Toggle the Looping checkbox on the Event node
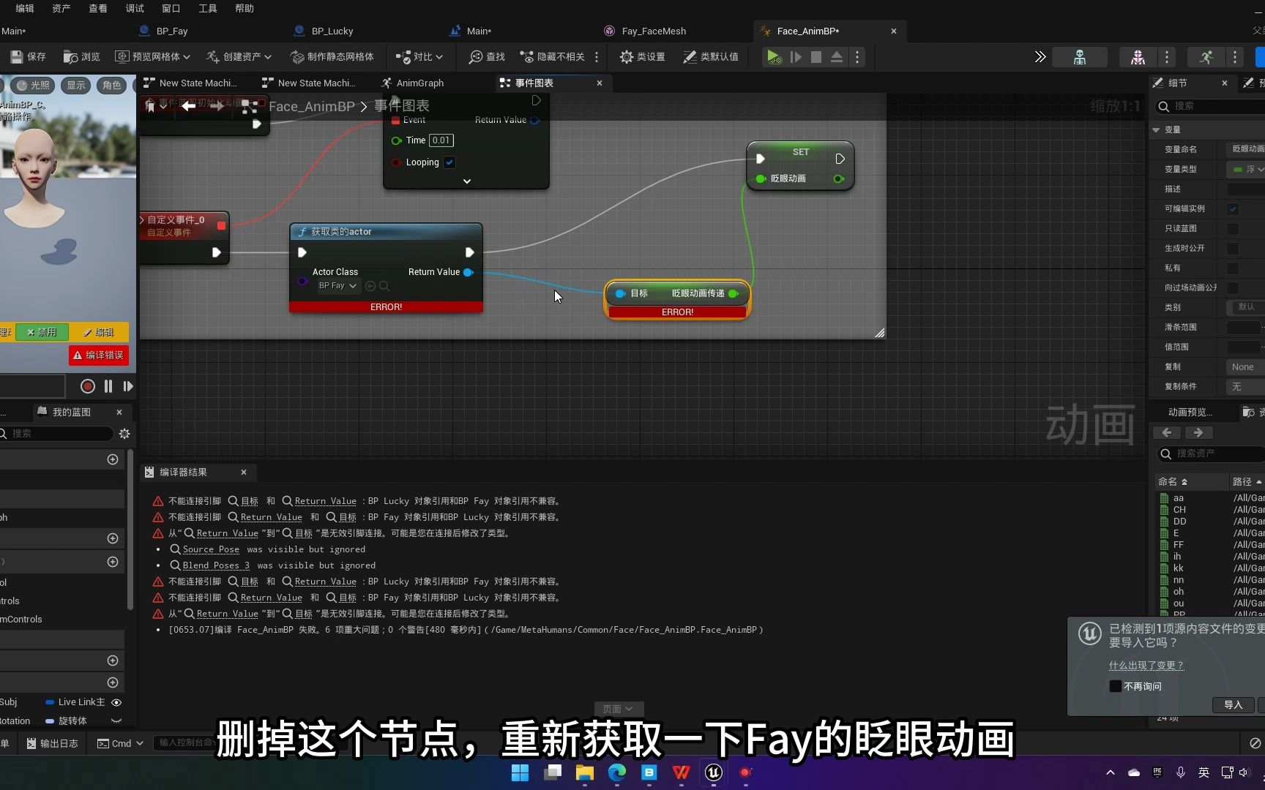 tap(449, 162)
